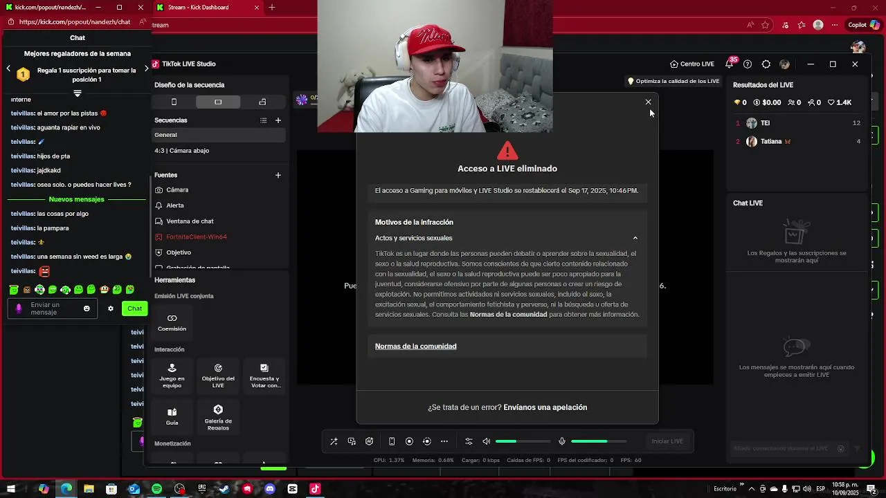Open the Juego en equipo tool
The height and width of the screenshot is (498, 886).
[x=172, y=376]
